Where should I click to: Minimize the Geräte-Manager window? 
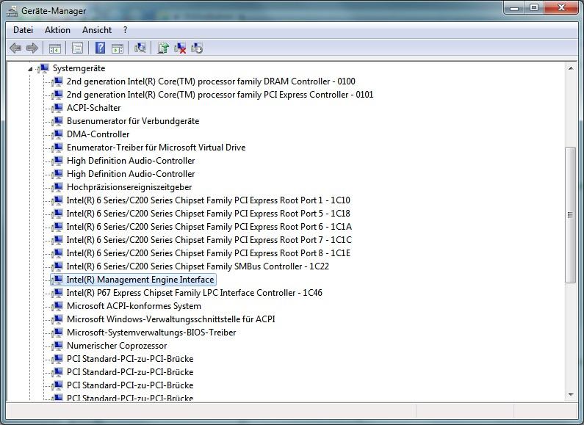coord(514,8)
